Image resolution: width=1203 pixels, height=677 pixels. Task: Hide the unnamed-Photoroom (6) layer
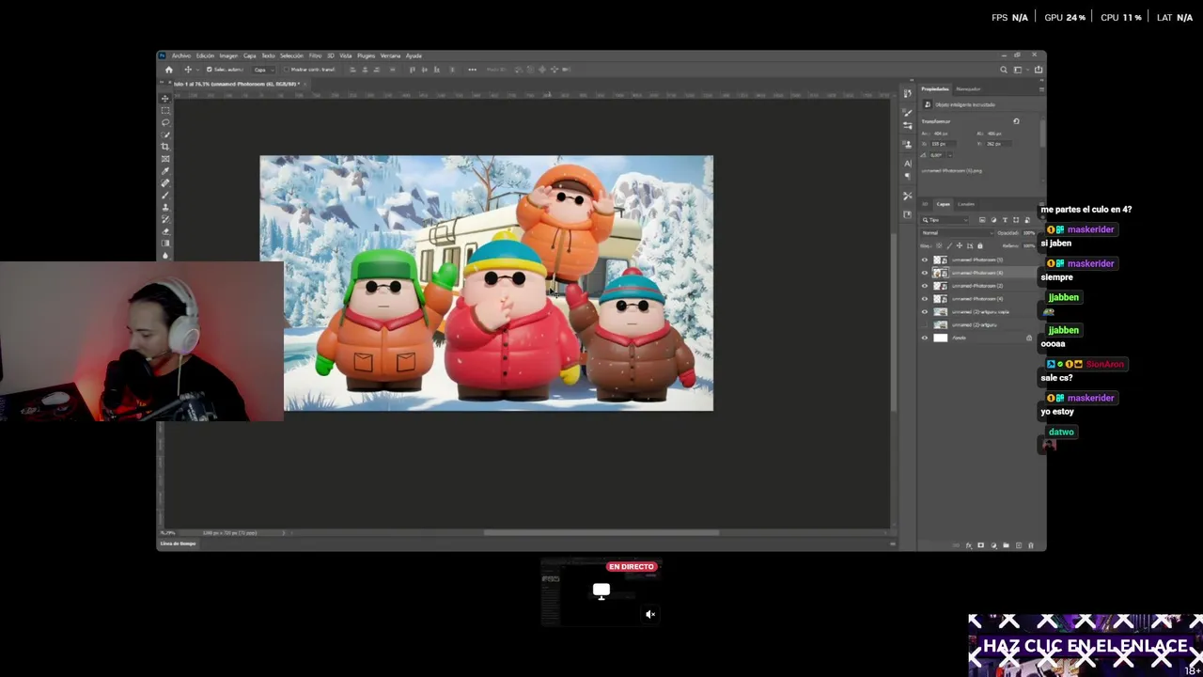click(x=925, y=273)
